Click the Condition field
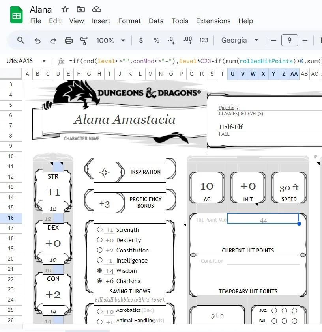Image resolution: width=322 pixels, height=332 pixels. point(263,261)
